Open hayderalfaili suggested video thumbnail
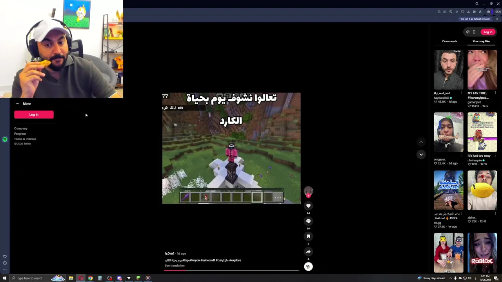The height and width of the screenshot is (282, 502). tap(448, 70)
